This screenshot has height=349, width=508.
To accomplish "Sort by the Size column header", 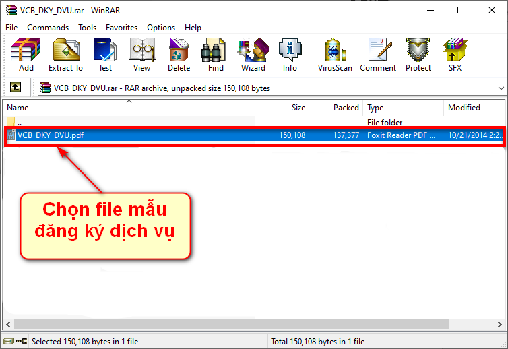I will pyautogui.click(x=282, y=108).
